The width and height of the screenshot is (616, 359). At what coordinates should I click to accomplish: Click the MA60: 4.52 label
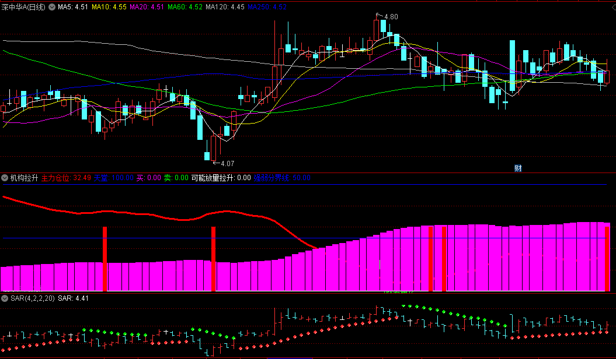(x=185, y=7)
